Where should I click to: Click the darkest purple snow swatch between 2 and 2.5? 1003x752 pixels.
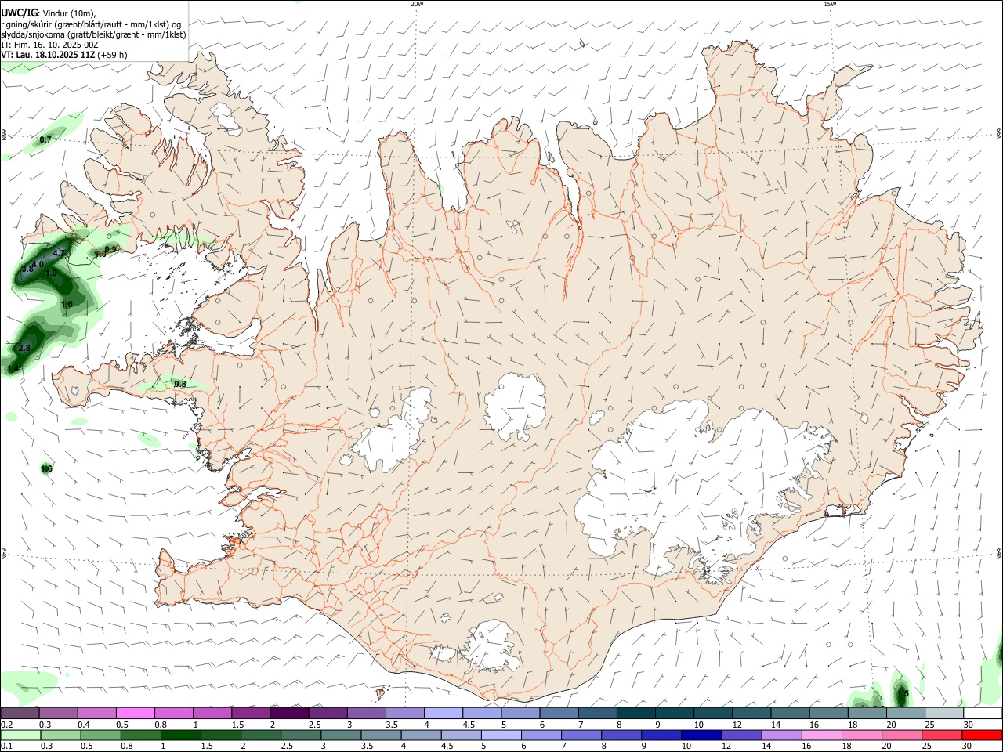pos(289,713)
